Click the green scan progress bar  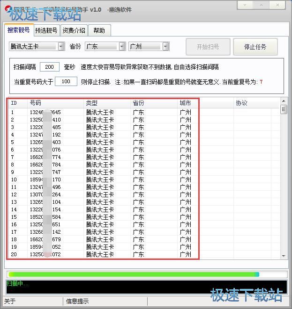coord(134,274)
